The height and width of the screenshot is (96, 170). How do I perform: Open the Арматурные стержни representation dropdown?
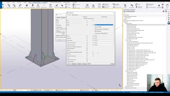tap(104, 45)
